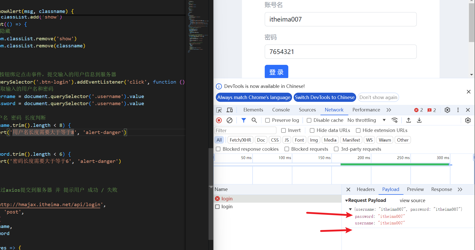Click the 150 ms timeline marker
The height and width of the screenshot is (250, 475).
click(324, 158)
